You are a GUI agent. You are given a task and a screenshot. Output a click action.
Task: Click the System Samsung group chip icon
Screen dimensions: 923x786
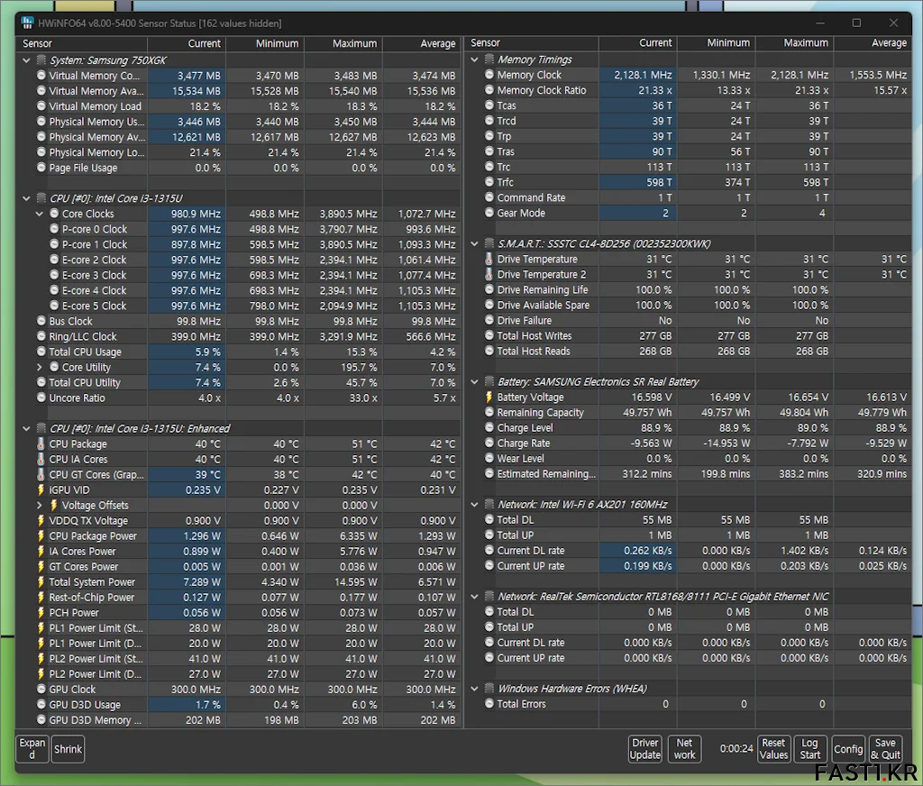click(x=41, y=60)
